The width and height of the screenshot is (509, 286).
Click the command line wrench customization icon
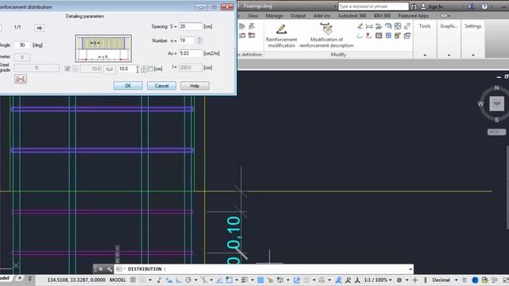[x=110, y=269]
